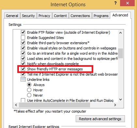Click the settings list scroll up arrow
This screenshot has height=128, width=137.
tap(120, 33)
